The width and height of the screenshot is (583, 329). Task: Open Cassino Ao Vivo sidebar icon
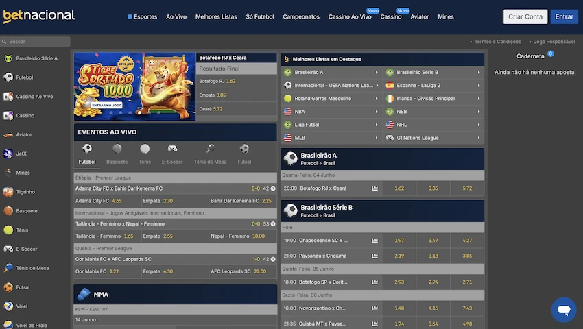[x=8, y=96]
